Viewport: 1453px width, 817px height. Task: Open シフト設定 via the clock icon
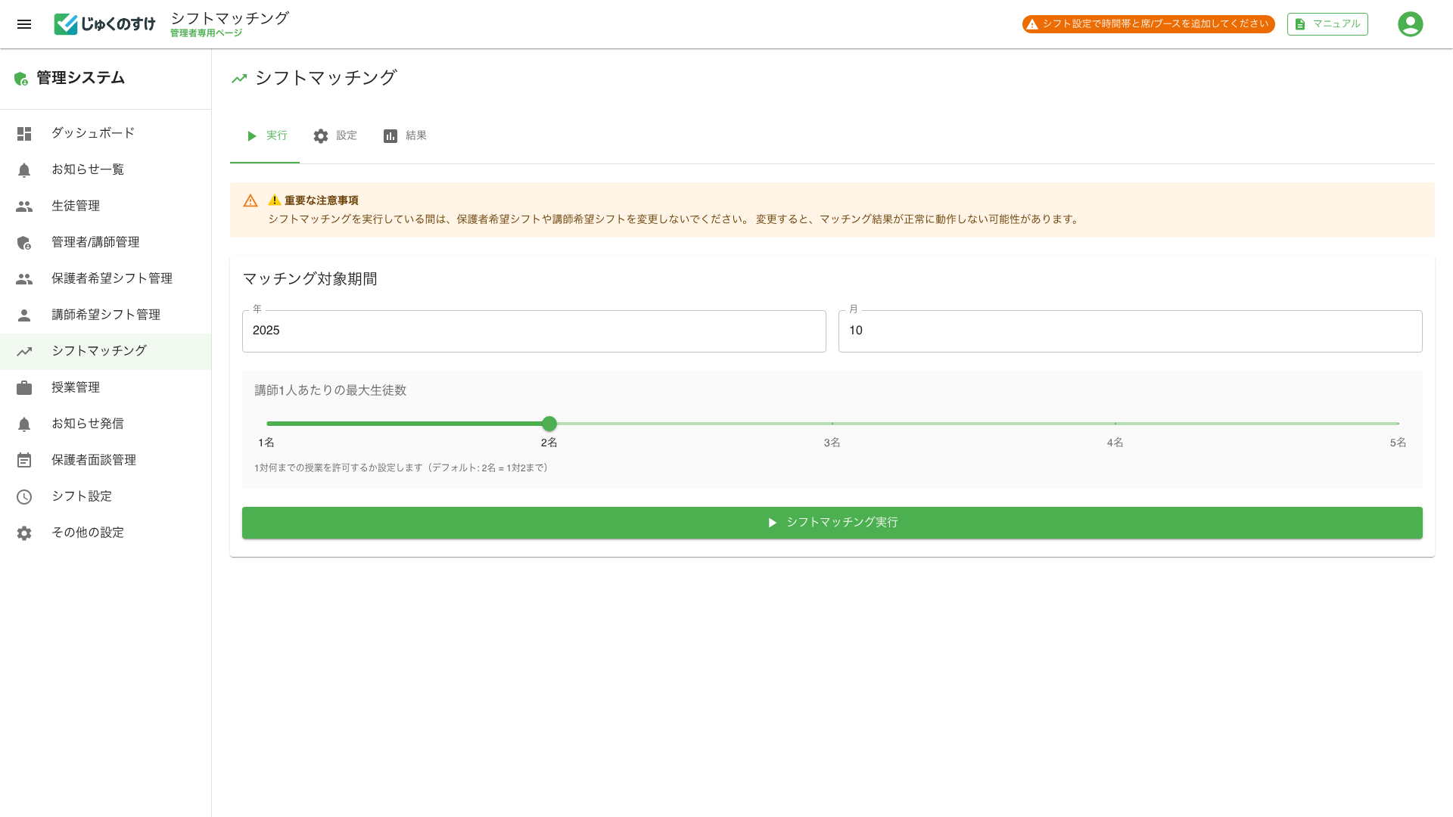coord(24,496)
